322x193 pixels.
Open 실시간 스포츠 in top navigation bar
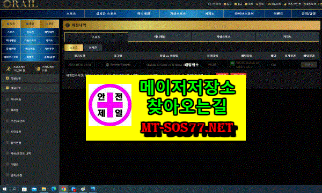(x=106, y=14)
